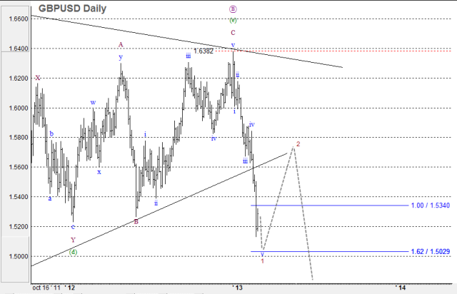Click the circled purple B wave label
This screenshot has width=457, height=294.
click(233, 9)
